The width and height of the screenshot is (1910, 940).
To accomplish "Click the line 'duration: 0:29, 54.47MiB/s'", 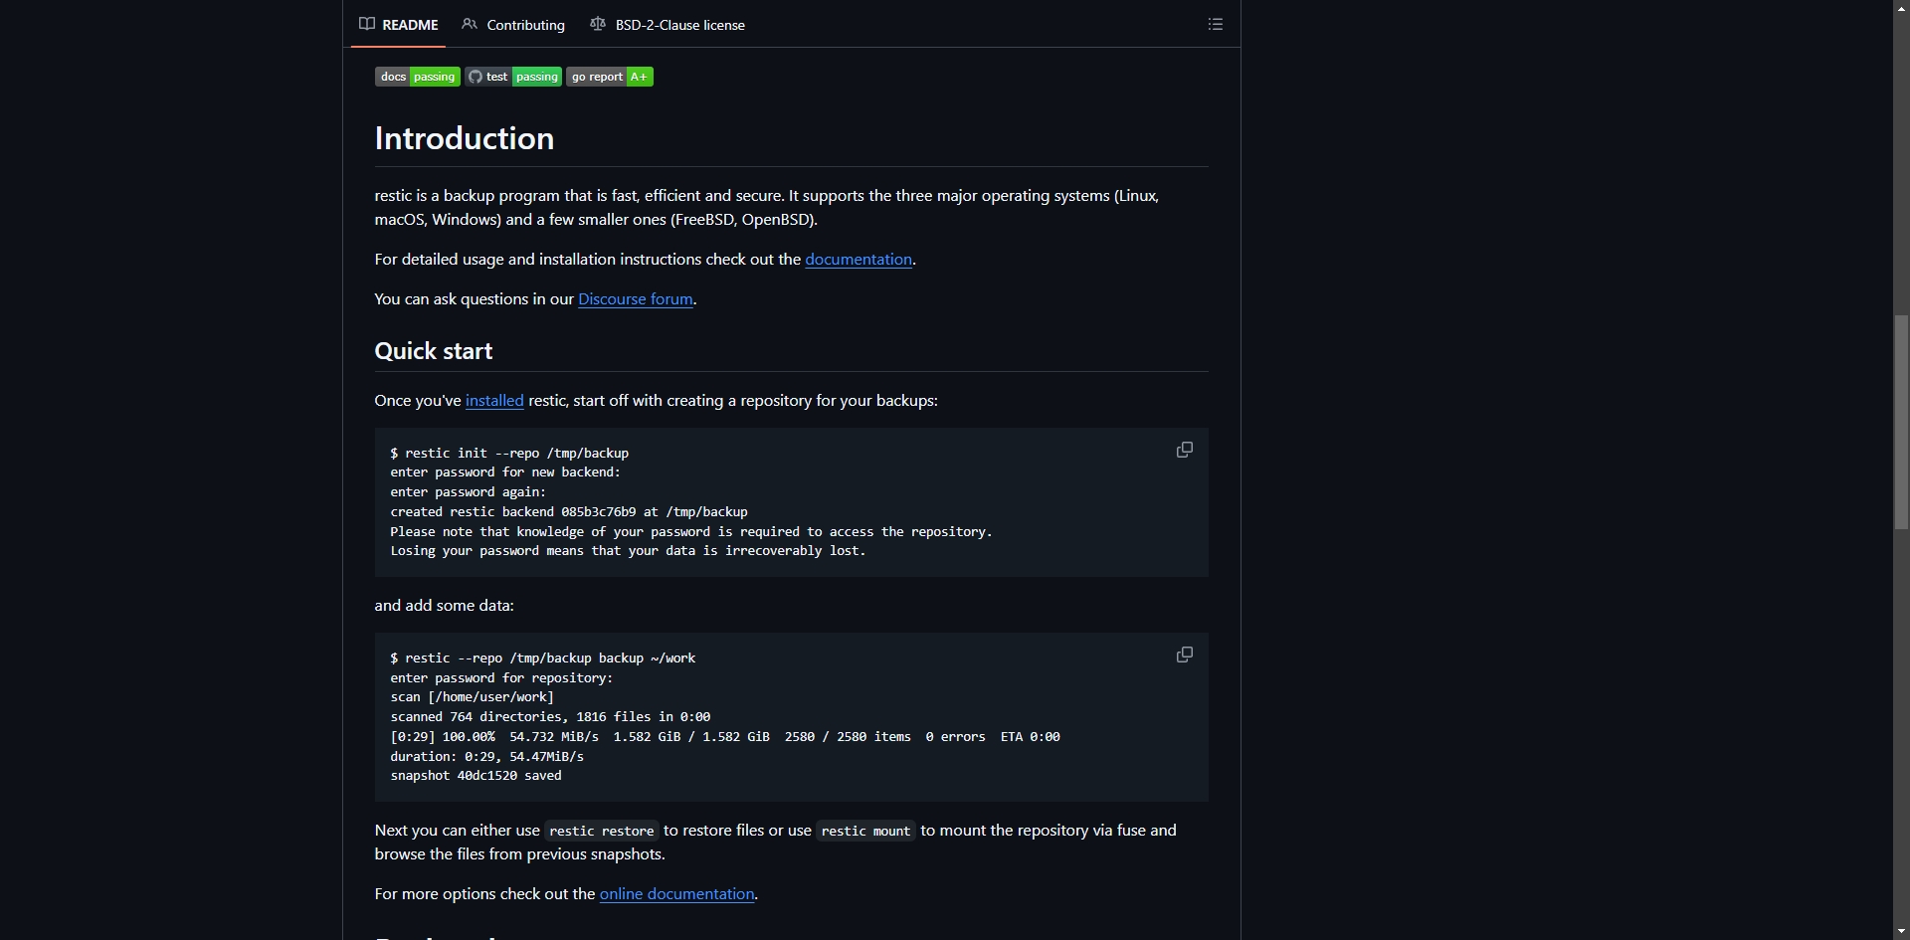I will click(x=487, y=756).
